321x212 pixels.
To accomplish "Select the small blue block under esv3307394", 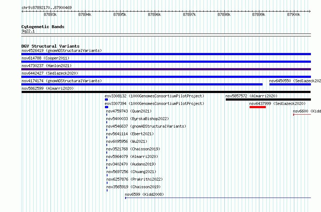I will pyautogui.click(x=106, y=107).
